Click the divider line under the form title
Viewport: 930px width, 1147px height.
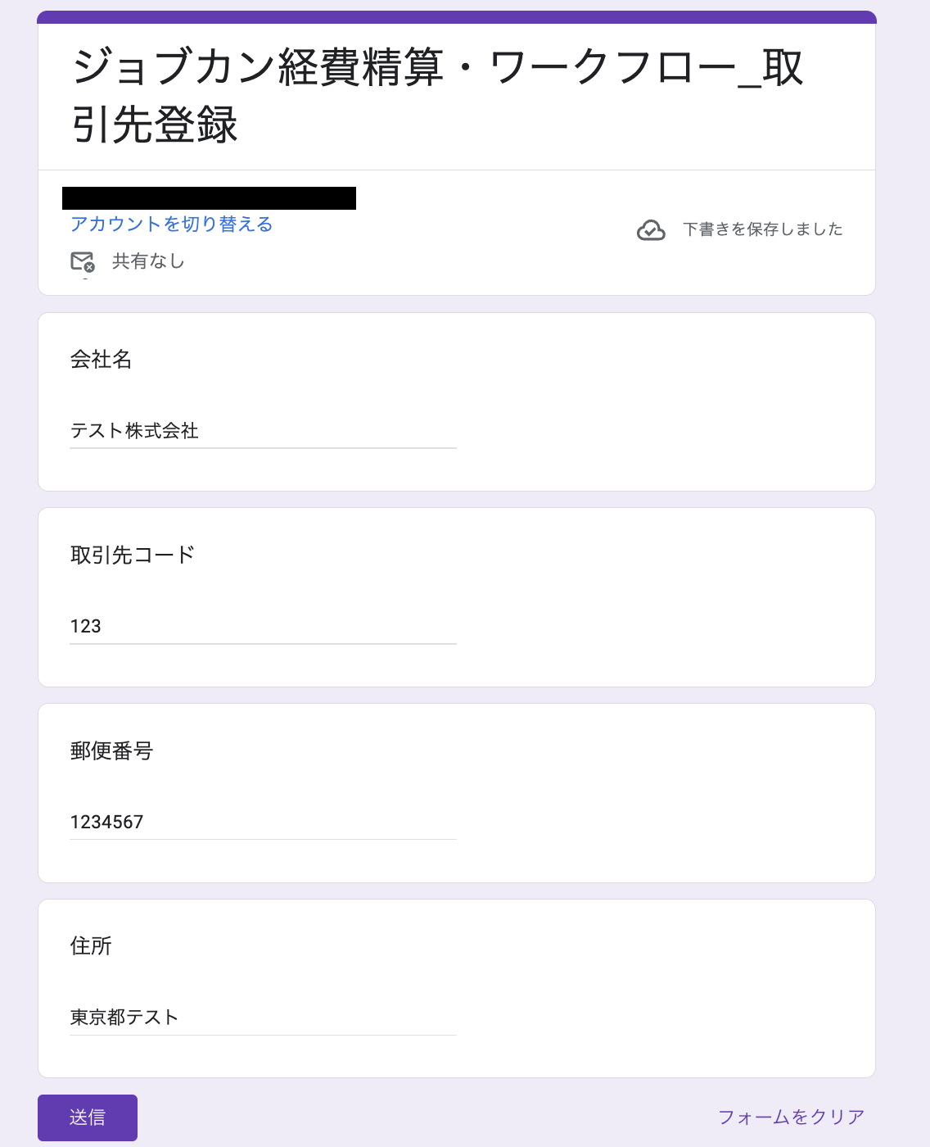pos(456,170)
